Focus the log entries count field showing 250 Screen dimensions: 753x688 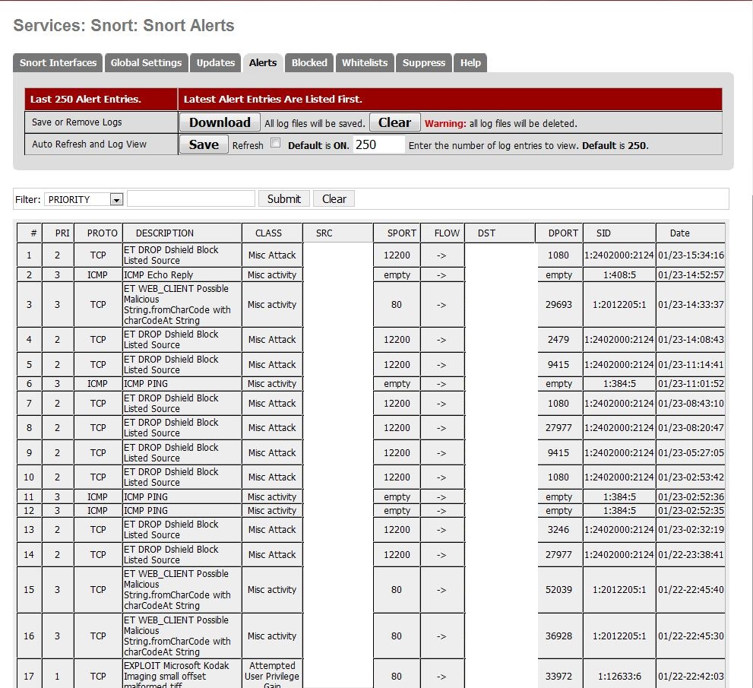(x=379, y=144)
